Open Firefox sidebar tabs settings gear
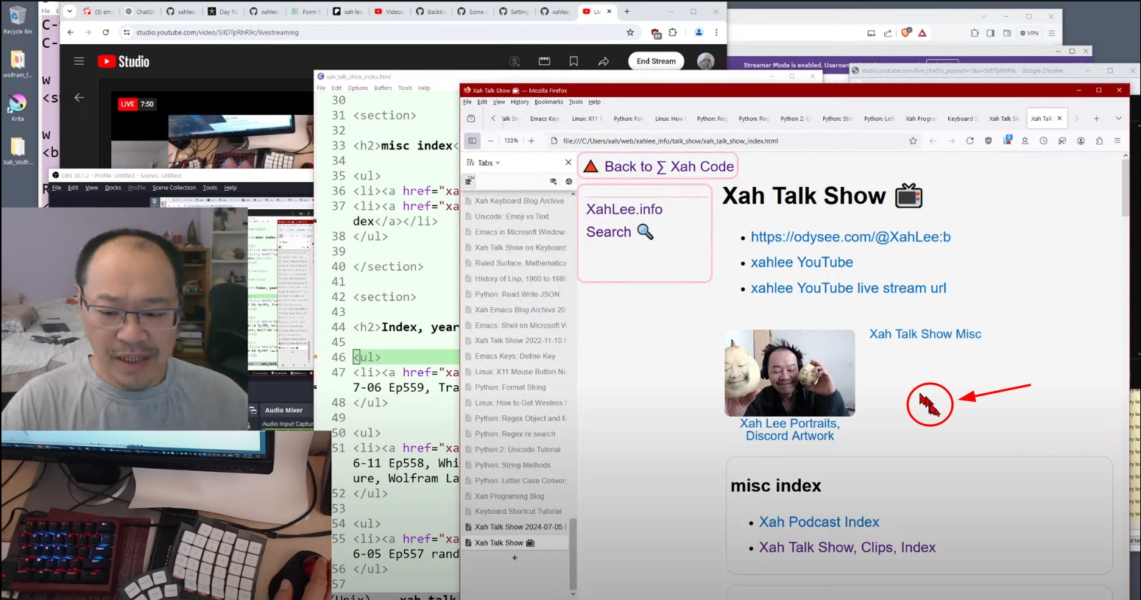This screenshot has width=1141, height=600. point(568,181)
